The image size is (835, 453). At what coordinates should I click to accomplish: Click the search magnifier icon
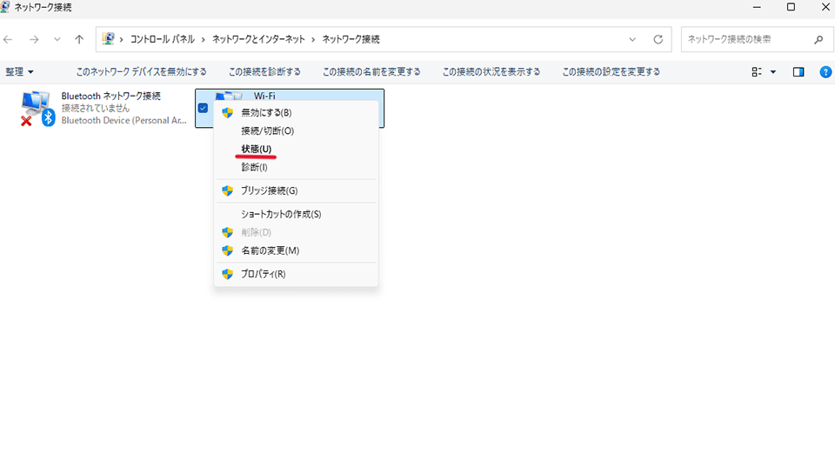(818, 39)
